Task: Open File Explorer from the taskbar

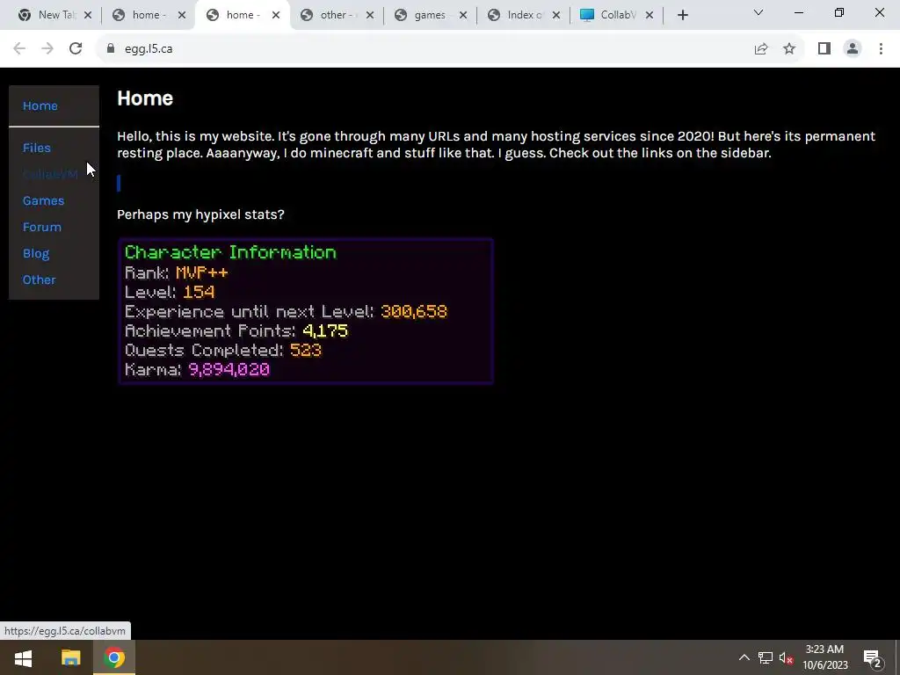Action: (x=70, y=657)
